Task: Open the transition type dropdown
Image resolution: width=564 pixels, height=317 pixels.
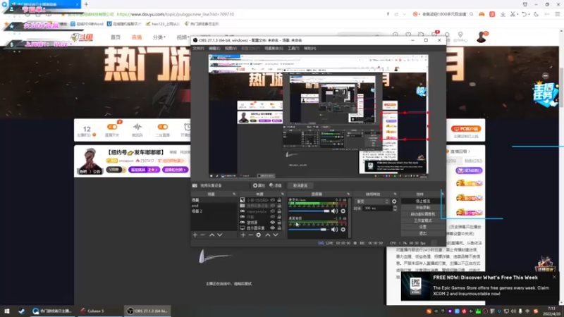Action: coord(372,201)
